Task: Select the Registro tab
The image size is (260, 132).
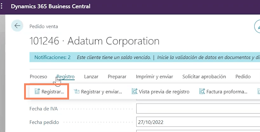Action: (x=66, y=76)
